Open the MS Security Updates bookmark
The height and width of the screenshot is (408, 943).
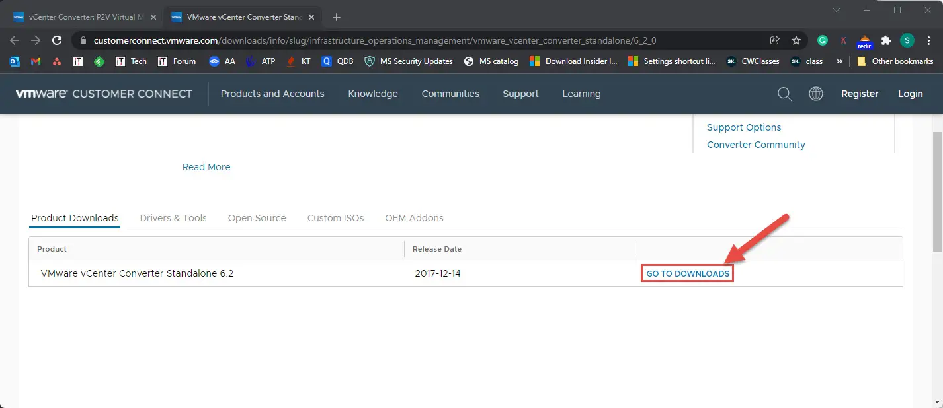(409, 61)
